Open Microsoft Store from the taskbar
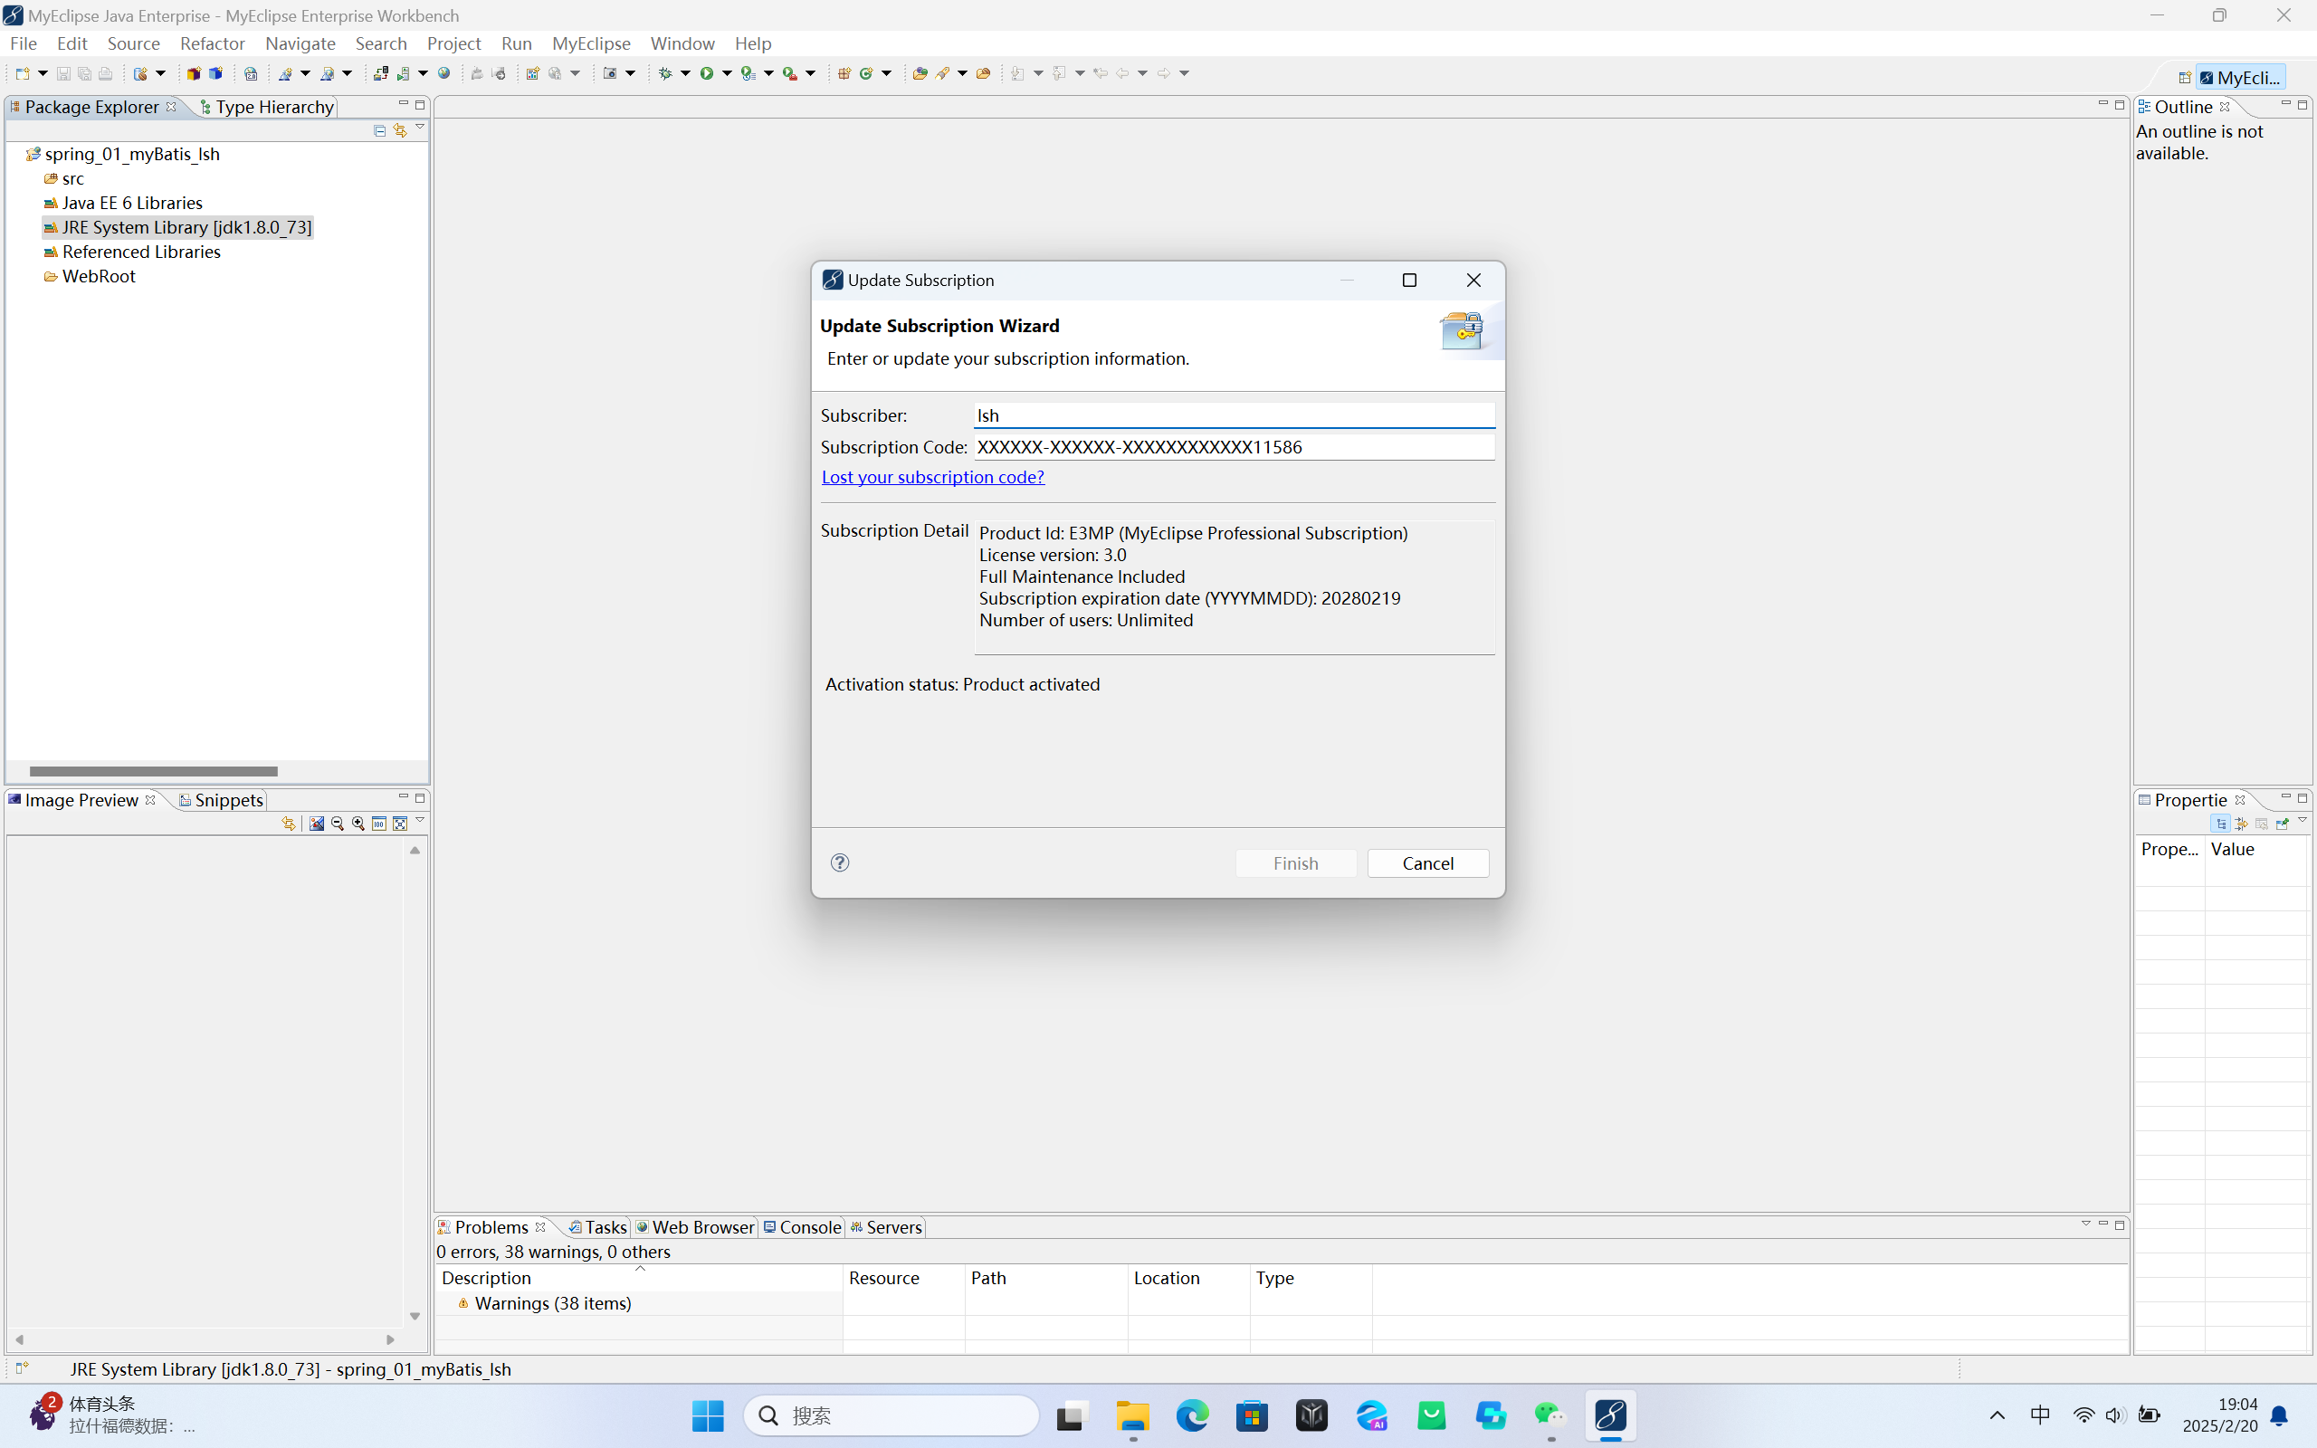Viewport: 2317px width, 1448px height. [x=1253, y=1415]
